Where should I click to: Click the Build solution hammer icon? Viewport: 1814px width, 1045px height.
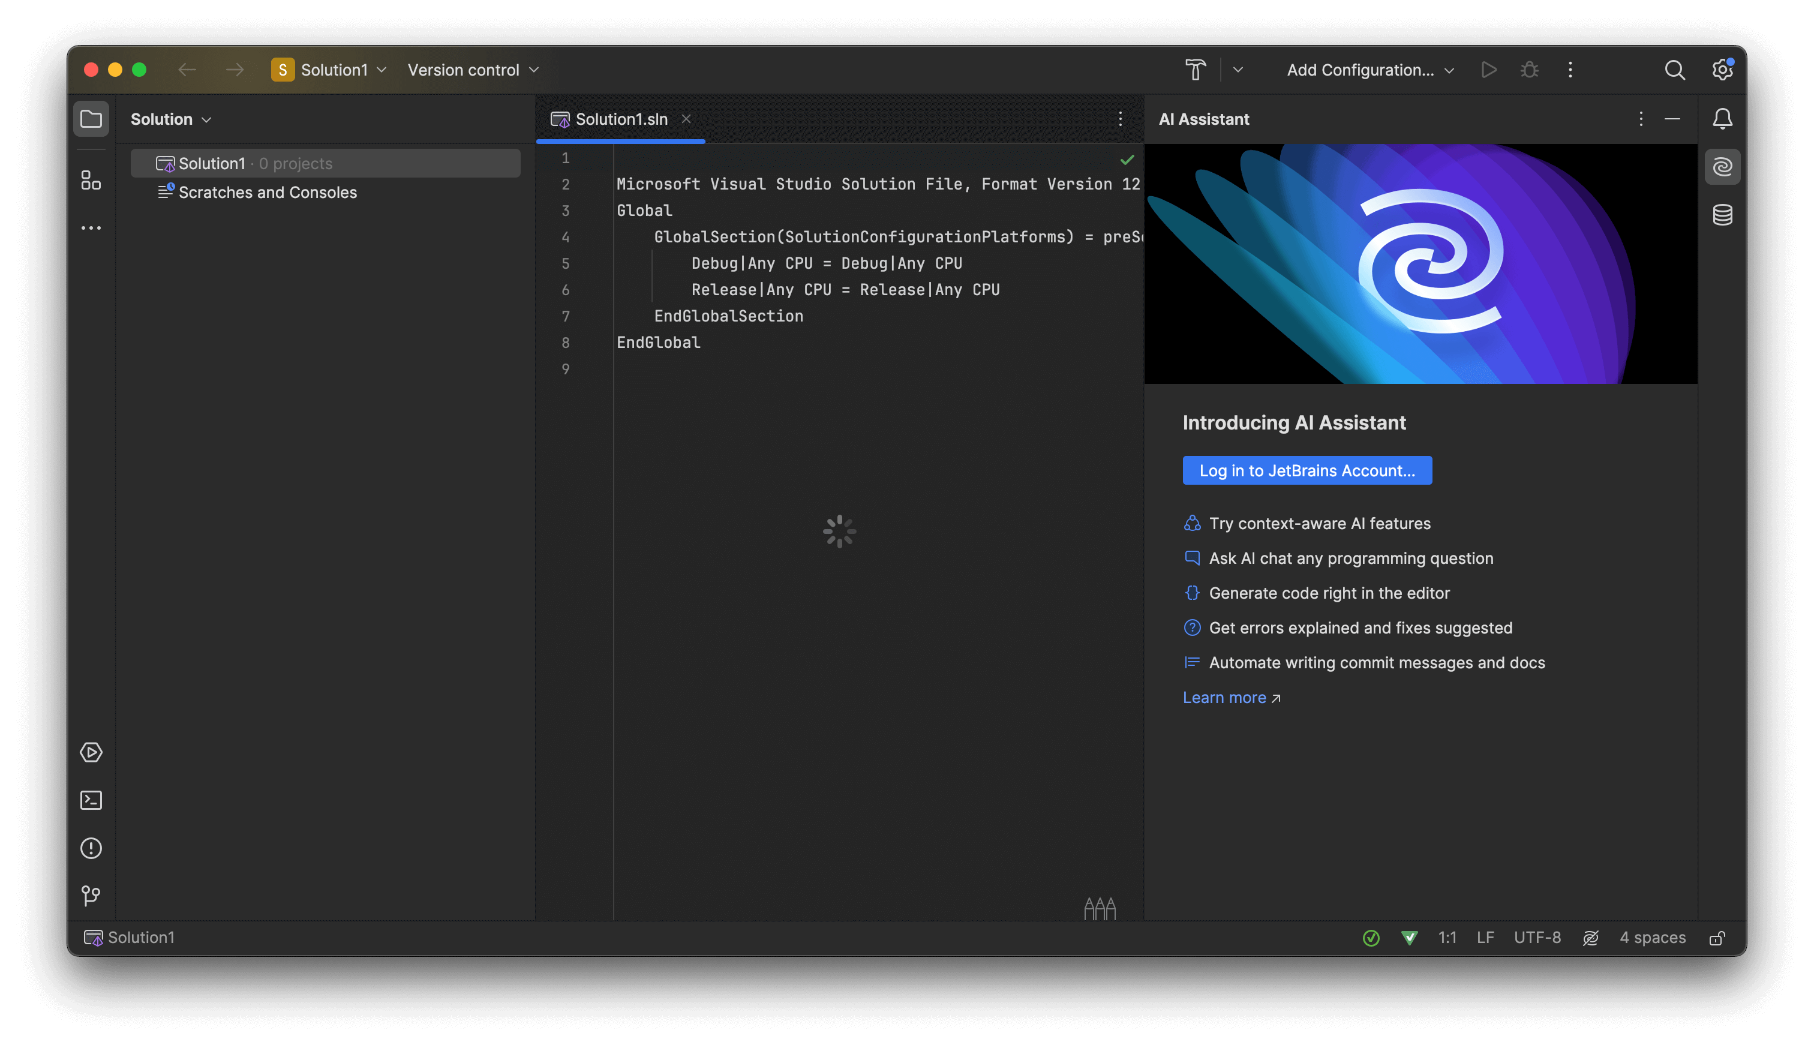point(1195,70)
